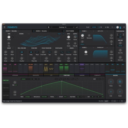
Task: Open the preset browser library icon
Action: coord(49,27)
